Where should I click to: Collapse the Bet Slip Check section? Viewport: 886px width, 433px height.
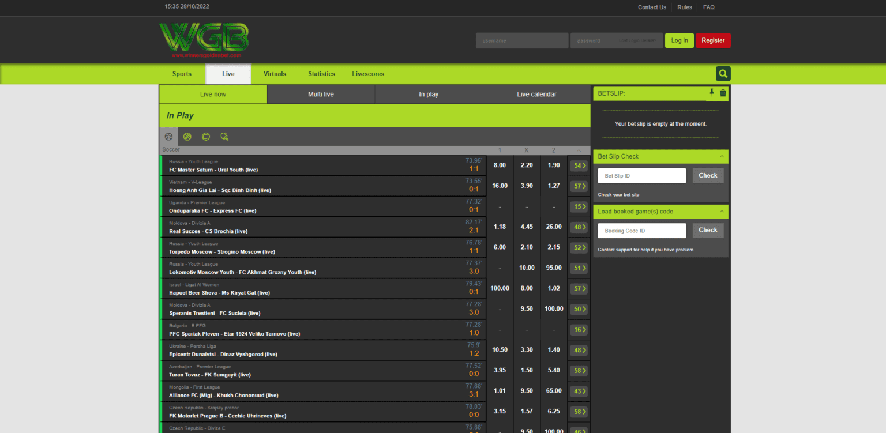tap(722, 156)
